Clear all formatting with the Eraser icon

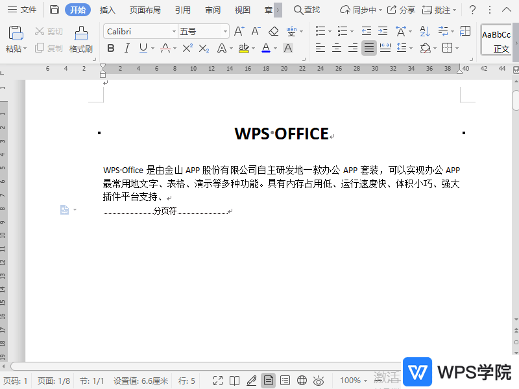(x=274, y=30)
